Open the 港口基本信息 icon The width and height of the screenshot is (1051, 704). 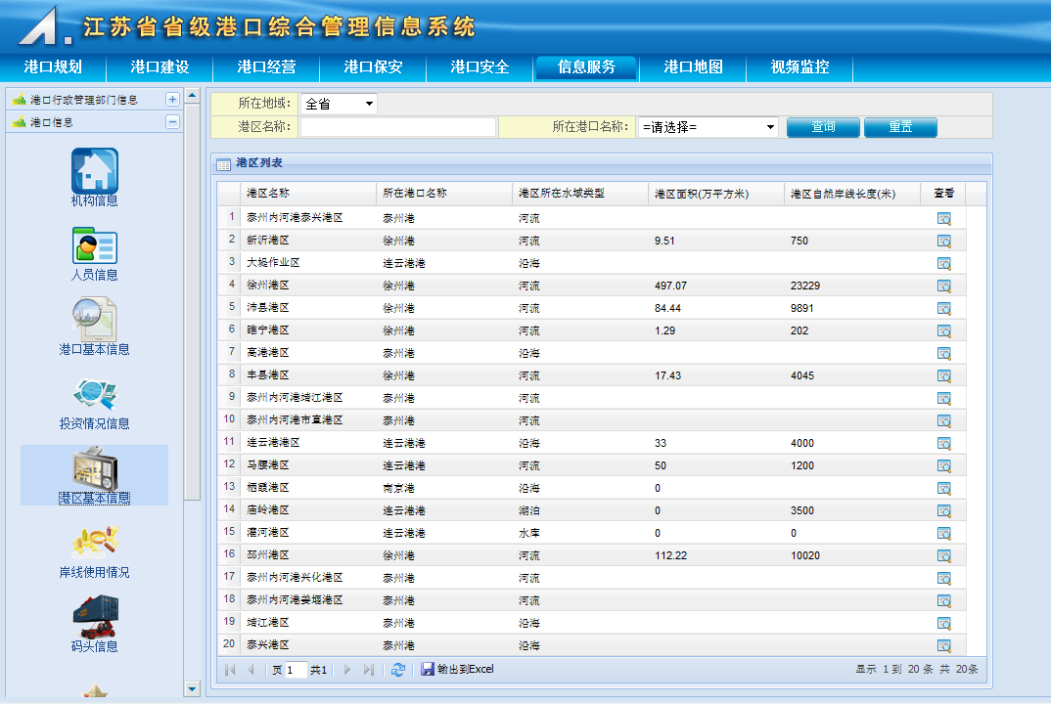point(94,320)
